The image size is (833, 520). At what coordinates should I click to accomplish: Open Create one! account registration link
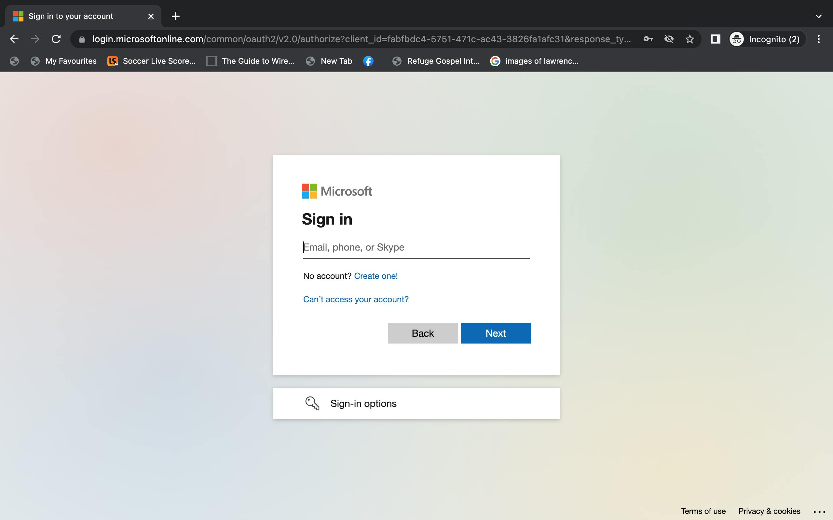(376, 276)
